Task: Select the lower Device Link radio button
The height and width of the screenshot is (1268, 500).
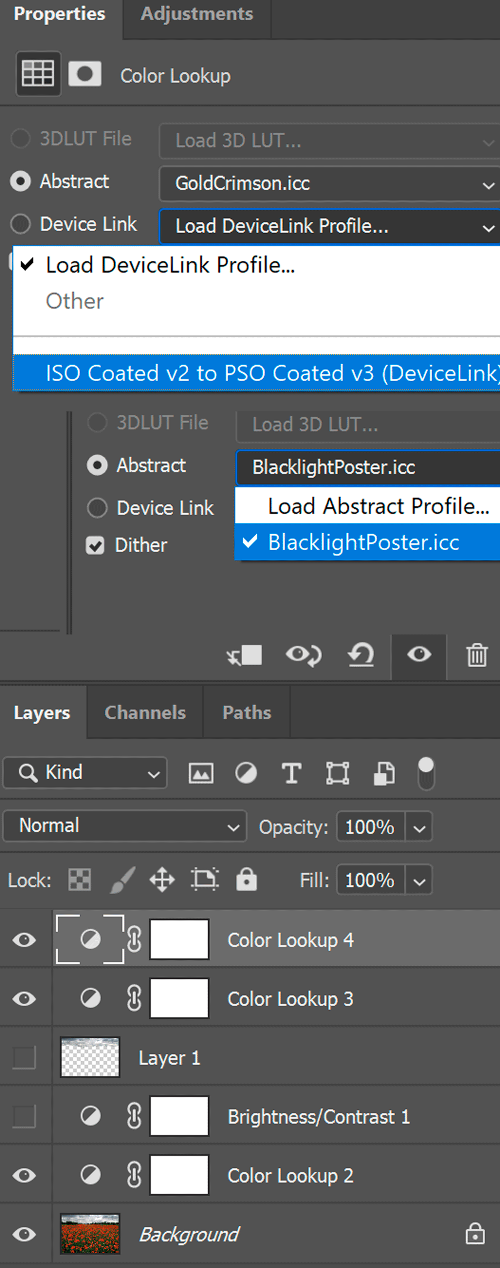Action: pos(97,508)
